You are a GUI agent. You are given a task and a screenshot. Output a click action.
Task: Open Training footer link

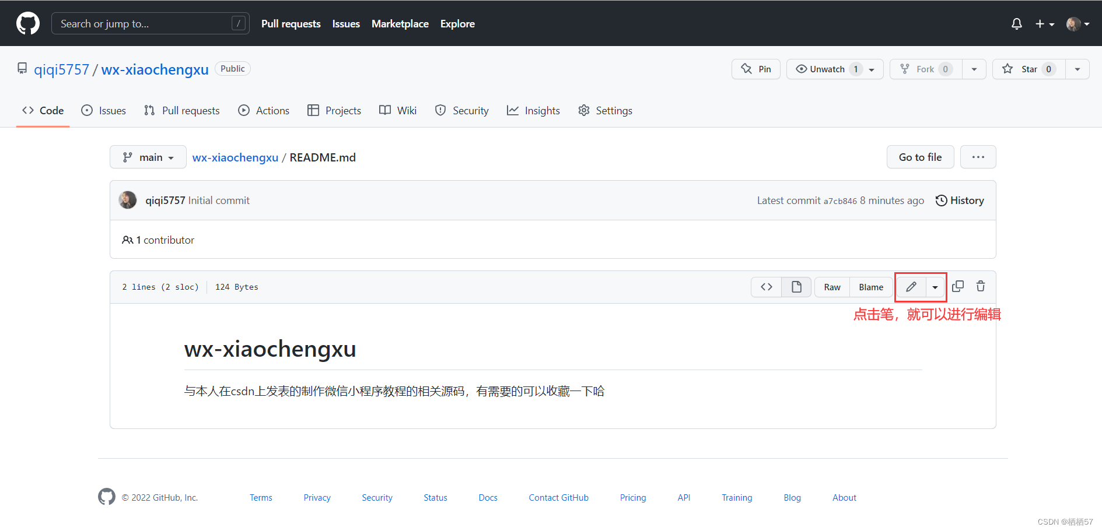click(737, 497)
